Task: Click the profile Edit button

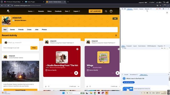Action: click(115, 18)
